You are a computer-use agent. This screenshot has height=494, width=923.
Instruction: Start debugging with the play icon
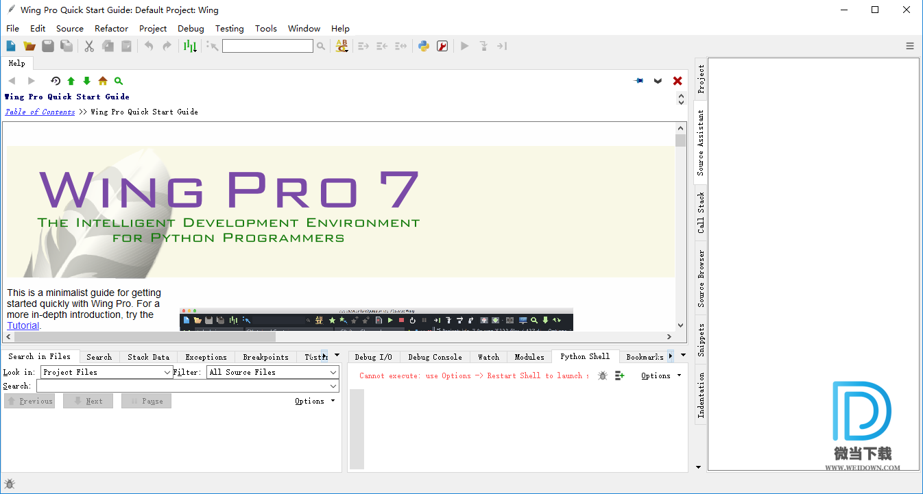coord(465,46)
